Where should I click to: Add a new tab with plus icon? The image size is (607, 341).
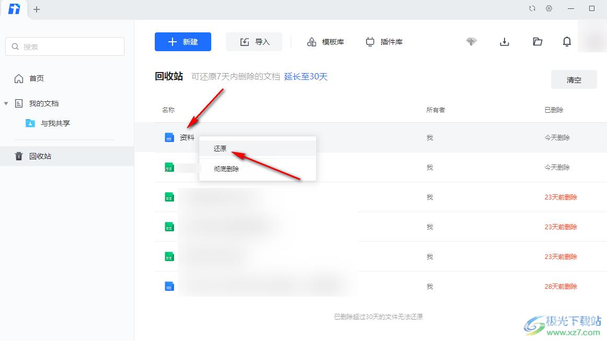click(37, 9)
